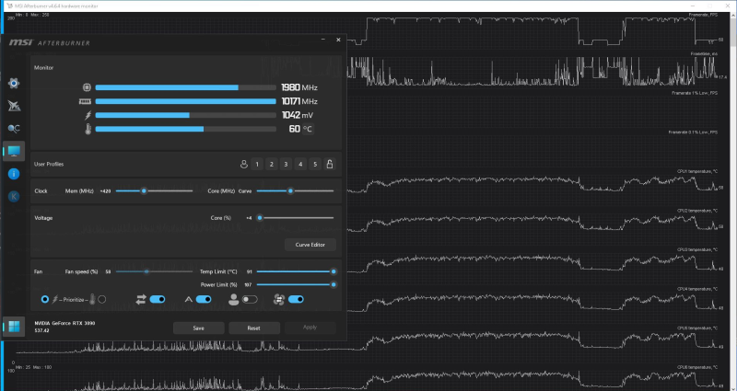Open the blue information sidebar icon
Image resolution: width=737 pixels, height=391 pixels.
click(x=14, y=174)
